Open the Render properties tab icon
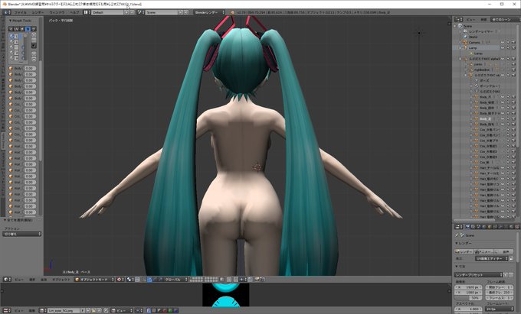This screenshot has width=521, height=314. point(467,227)
